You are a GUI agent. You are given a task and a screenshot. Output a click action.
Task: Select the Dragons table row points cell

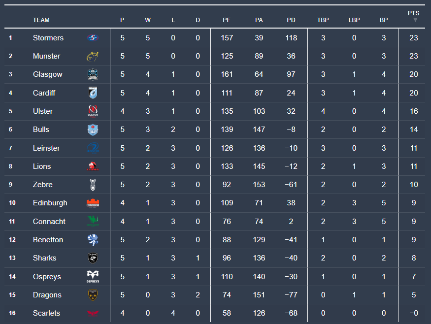coord(414,295)
